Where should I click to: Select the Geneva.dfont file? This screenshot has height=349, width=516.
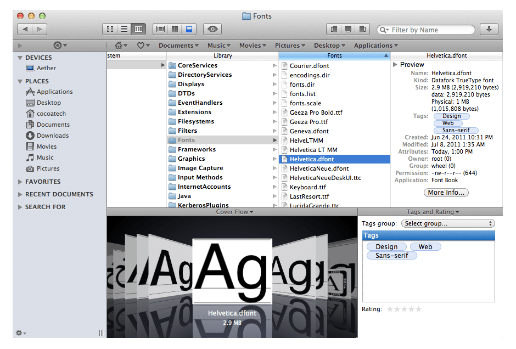tap(335, 131)
